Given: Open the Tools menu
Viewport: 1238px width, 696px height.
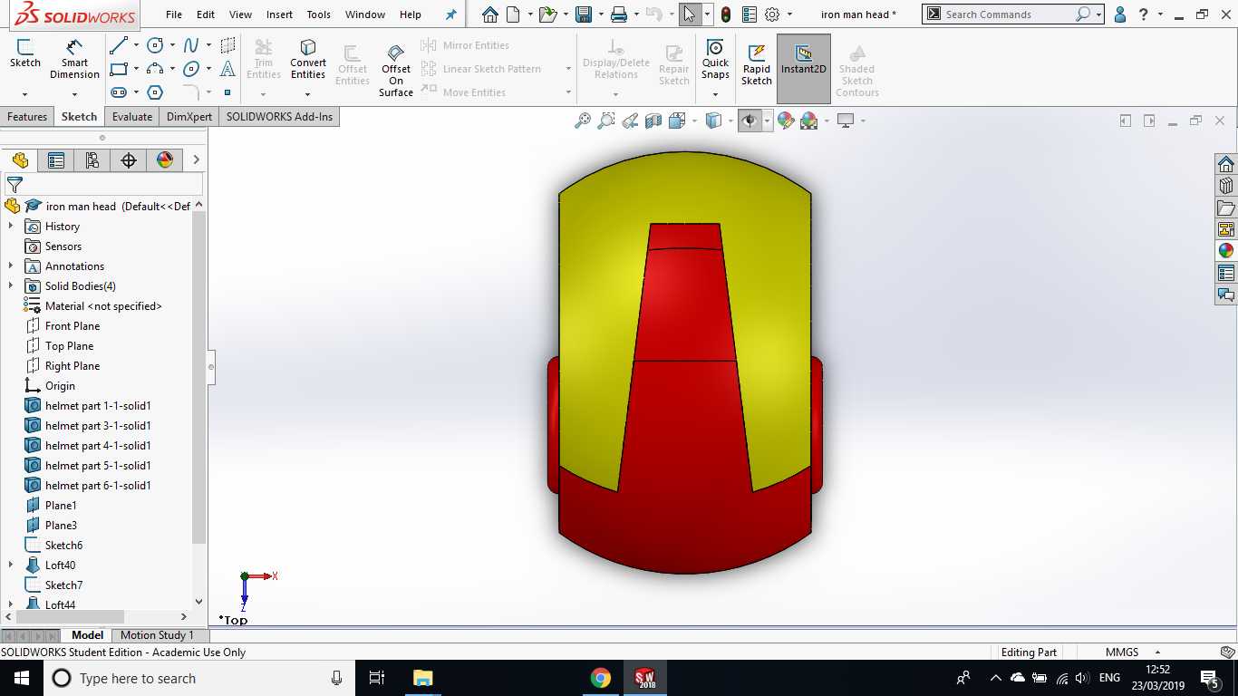Looking at the screenshot, I should [x=319, y=14].
